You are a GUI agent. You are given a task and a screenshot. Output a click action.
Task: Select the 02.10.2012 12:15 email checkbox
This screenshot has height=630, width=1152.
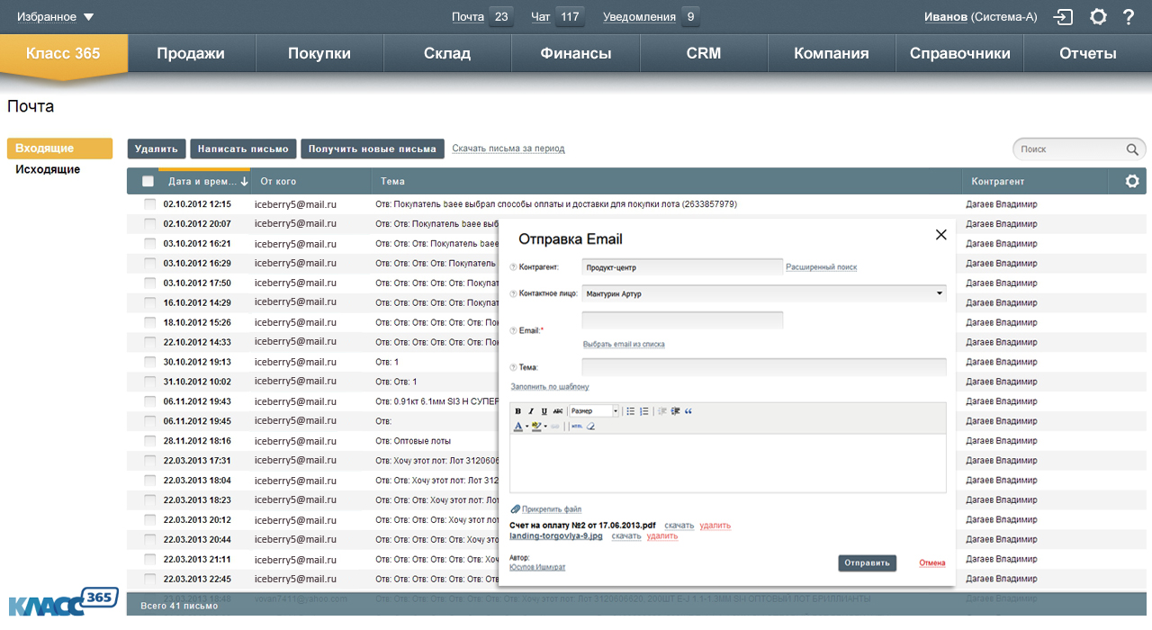click(x=149, y=204)
